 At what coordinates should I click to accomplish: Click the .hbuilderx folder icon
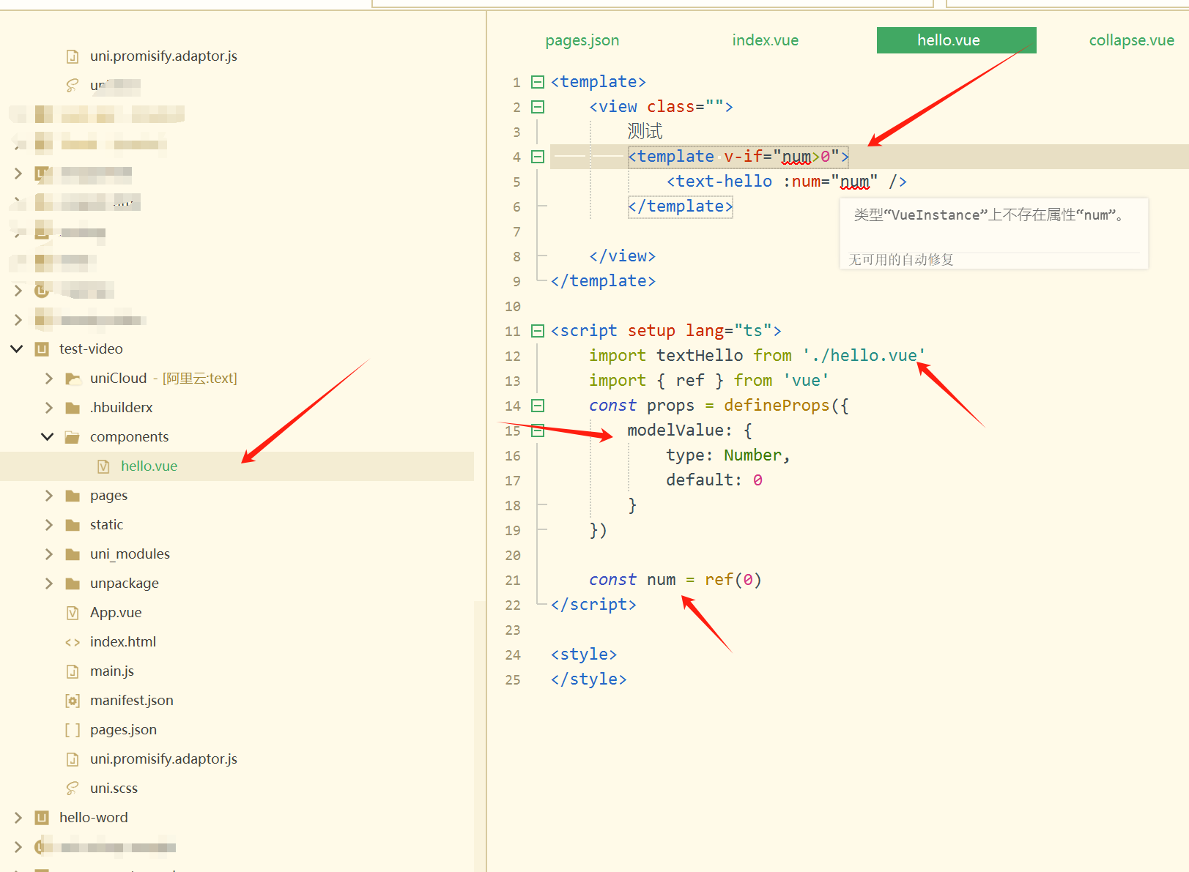(x=73, y=407)
